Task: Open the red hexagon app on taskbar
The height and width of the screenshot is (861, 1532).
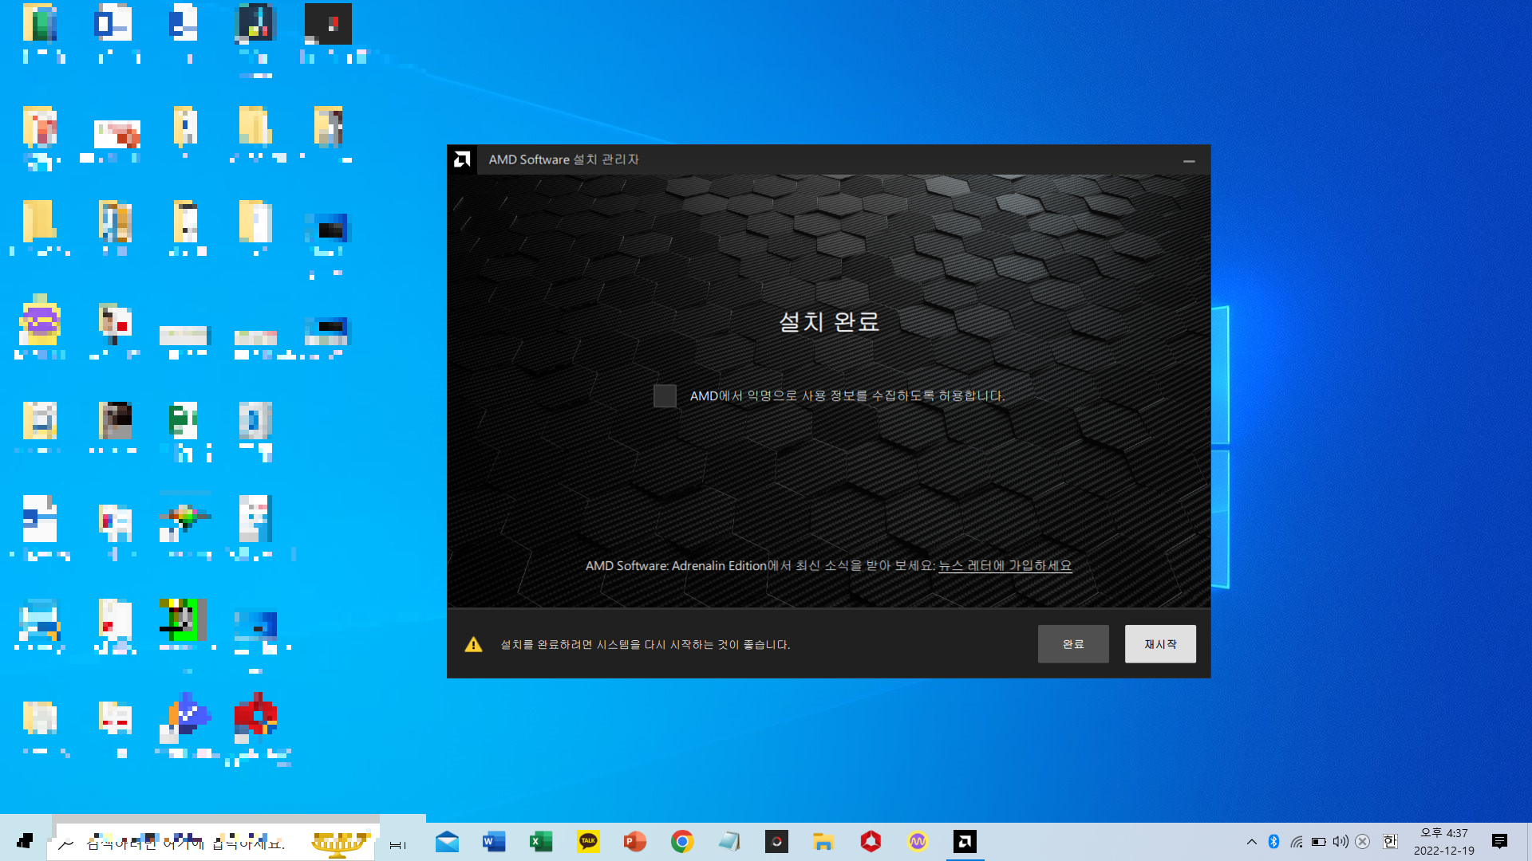Action: [871, 842]
